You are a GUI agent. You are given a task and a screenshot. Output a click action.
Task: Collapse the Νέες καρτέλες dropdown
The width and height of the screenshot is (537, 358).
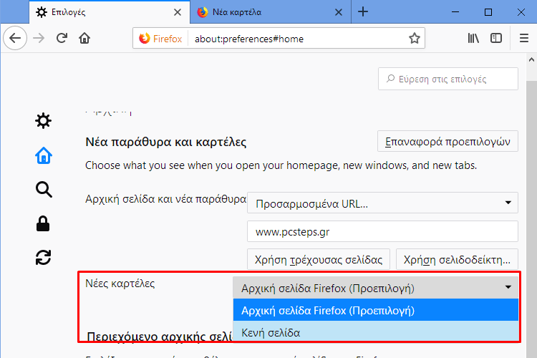[376, 288]
